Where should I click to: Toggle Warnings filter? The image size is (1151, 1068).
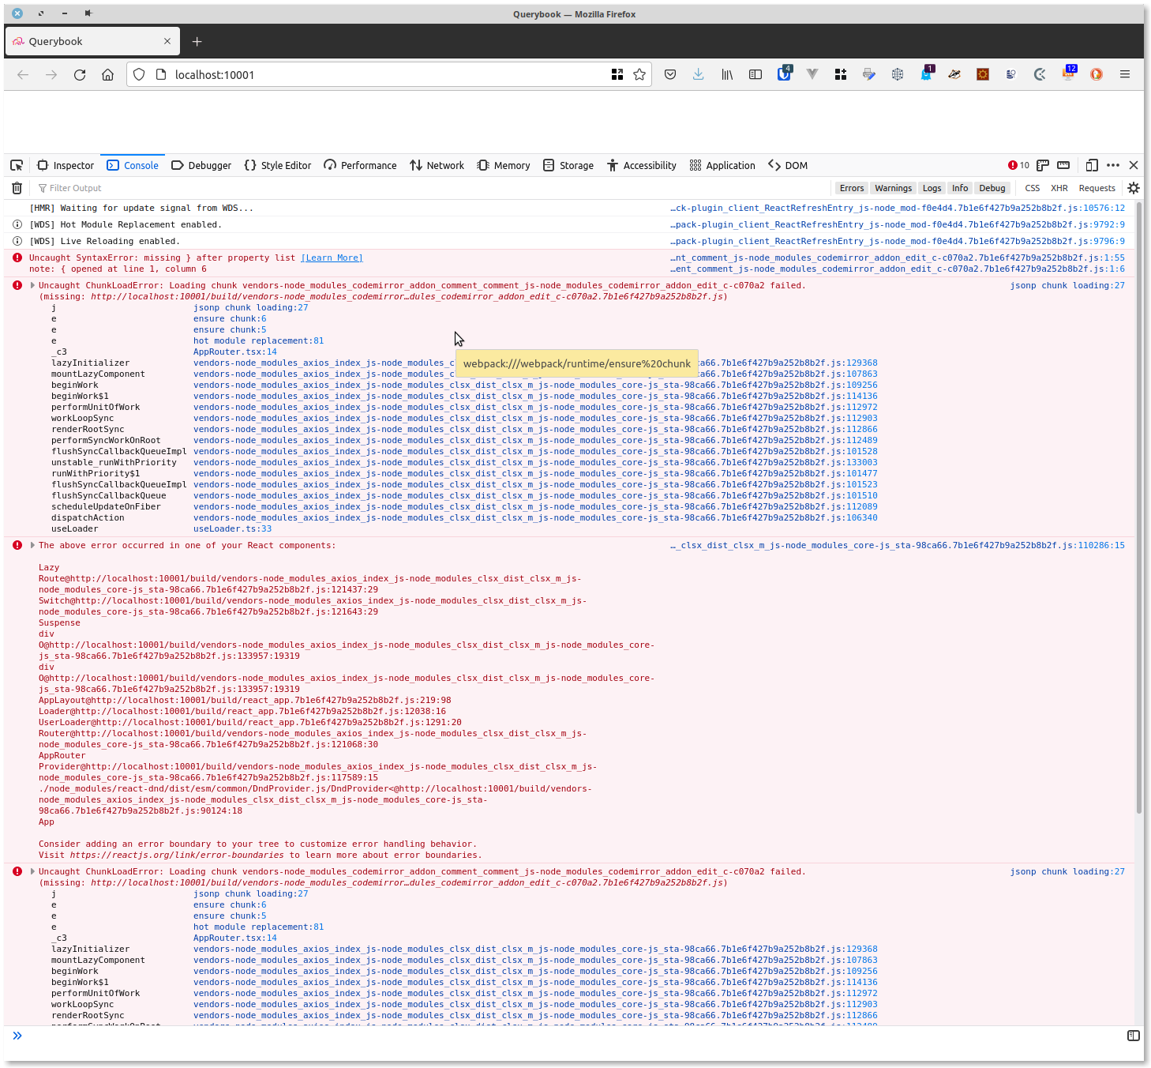pos(893,188)
